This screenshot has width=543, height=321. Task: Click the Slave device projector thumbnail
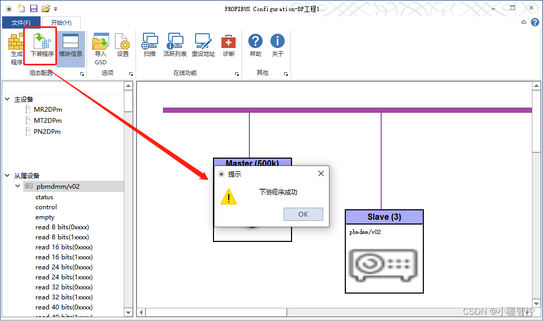383,265
